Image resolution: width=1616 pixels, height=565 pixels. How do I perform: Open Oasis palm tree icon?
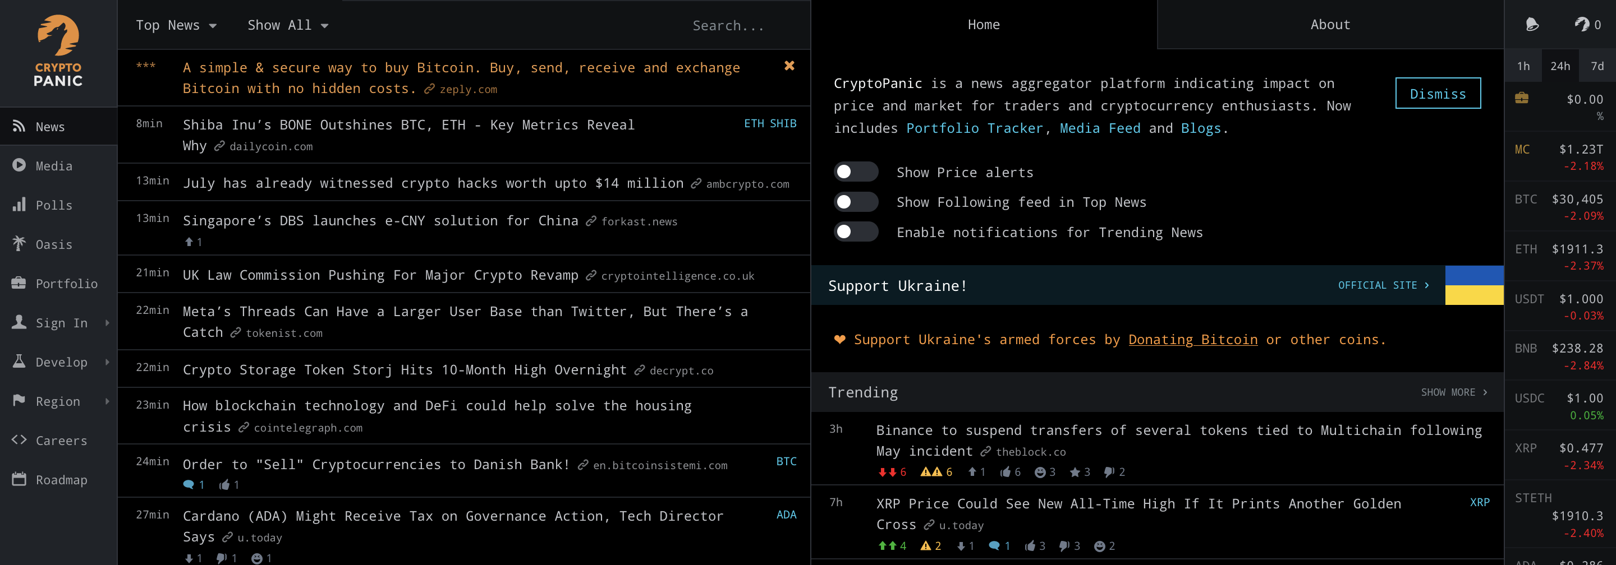[x=19, y=244]
